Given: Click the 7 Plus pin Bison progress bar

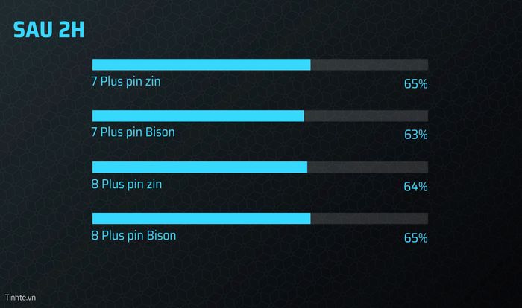Looking at the screenshot, I should 260,116.
